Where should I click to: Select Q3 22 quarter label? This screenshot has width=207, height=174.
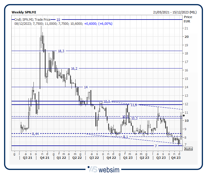pos(94,158)
